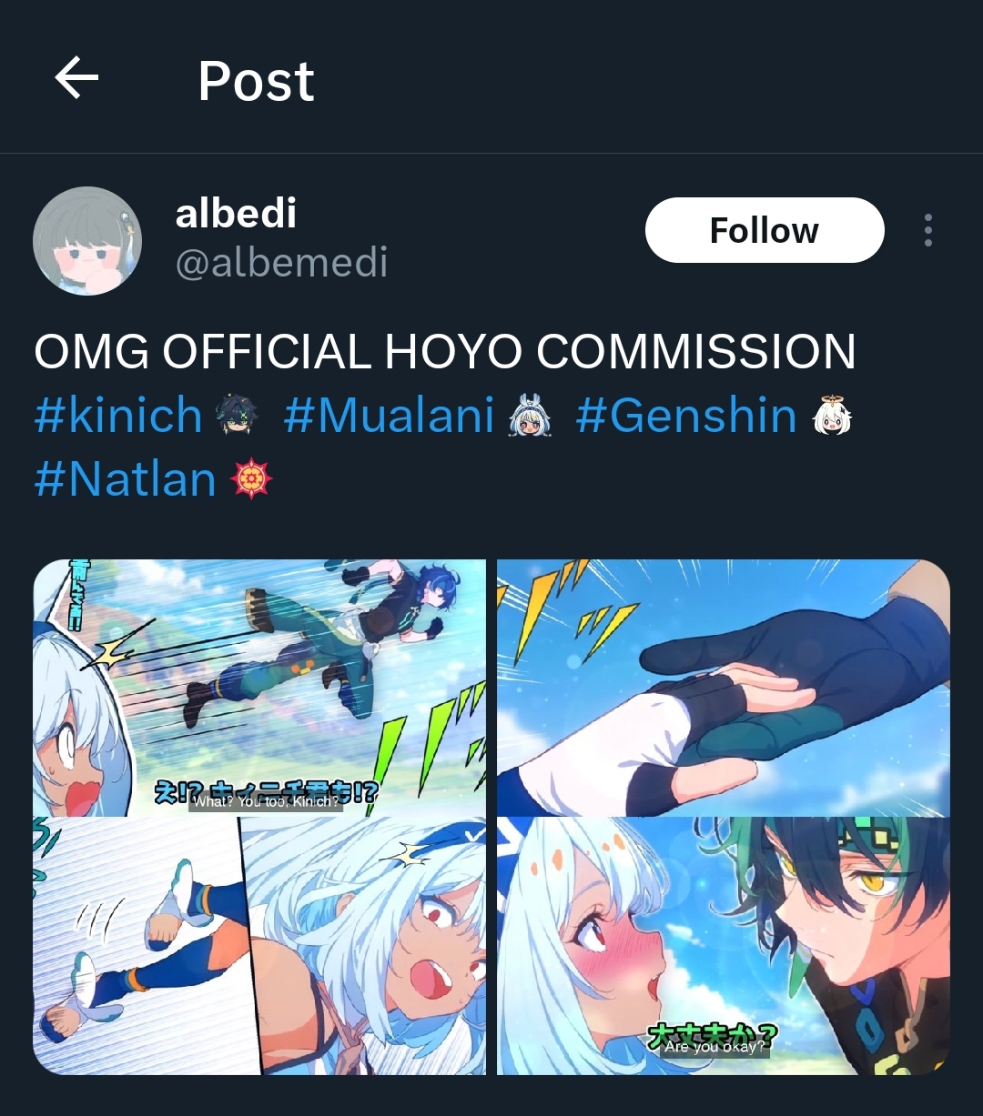Open the albedi display name profile
Screen dimensions: 983x1116
coord(236,214)
